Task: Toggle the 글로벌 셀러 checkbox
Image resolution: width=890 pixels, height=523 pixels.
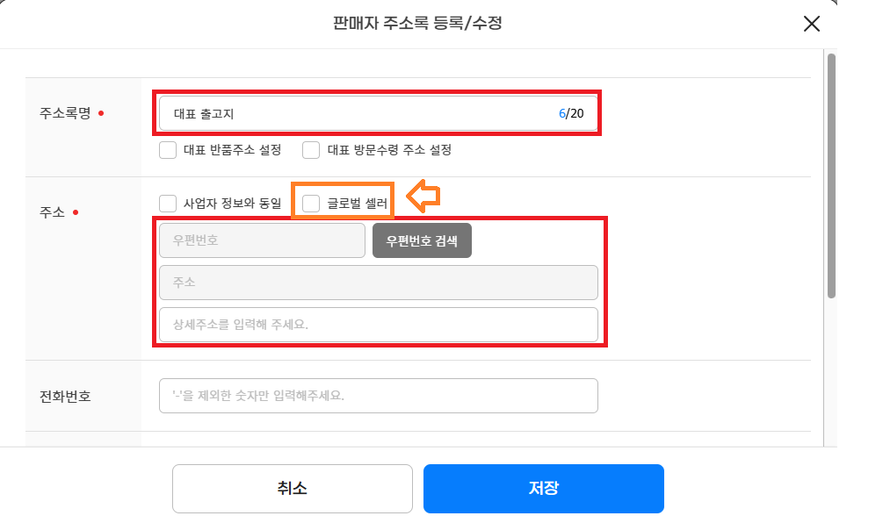Action: (311, 204)
